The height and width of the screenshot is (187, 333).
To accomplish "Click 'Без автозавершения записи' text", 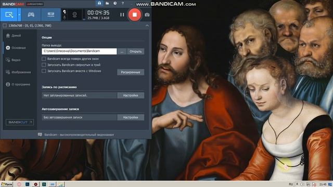I will [63, 117].
